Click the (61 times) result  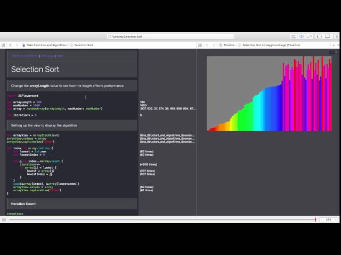(x=147, y=190)
